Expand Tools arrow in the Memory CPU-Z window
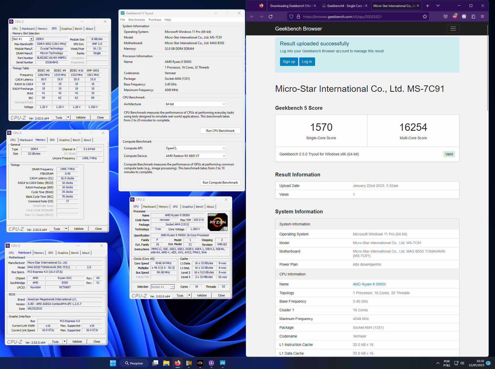This screenshot has height=369, width=495. [x=66, y=229]
